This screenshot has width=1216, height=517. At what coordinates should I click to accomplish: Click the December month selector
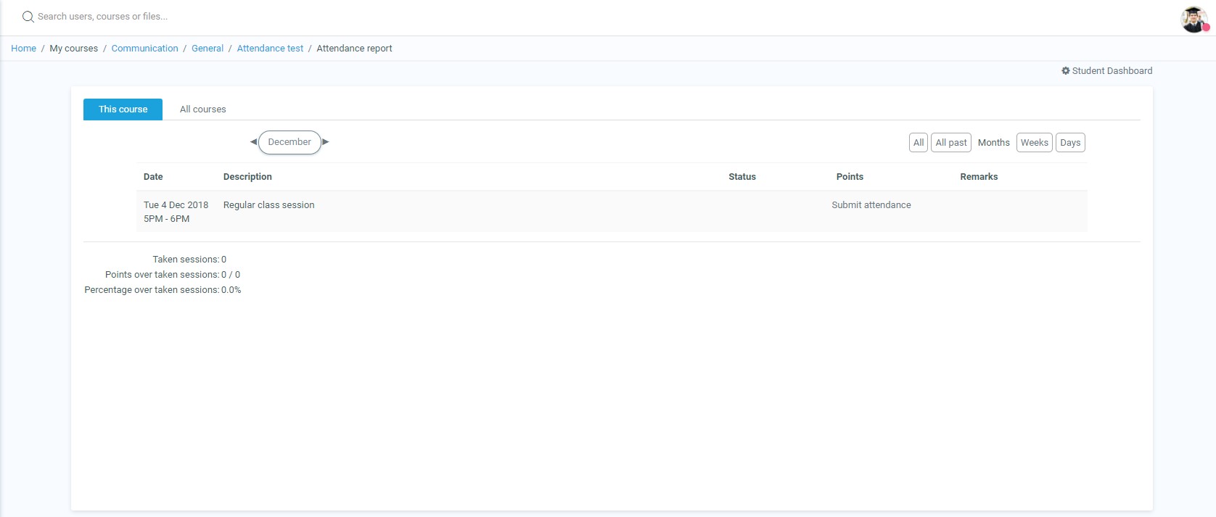coord(289,142)
